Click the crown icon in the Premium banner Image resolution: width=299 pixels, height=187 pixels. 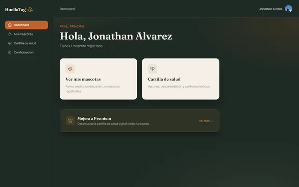[x=71, y=121]
